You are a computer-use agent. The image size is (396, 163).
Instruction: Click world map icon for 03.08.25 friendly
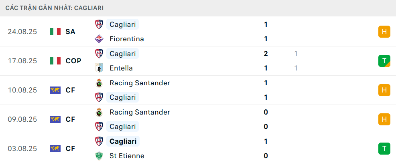55,149
